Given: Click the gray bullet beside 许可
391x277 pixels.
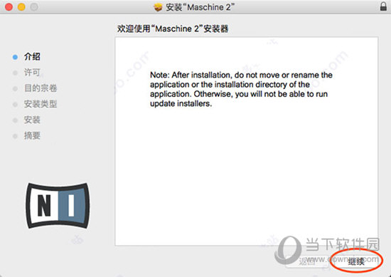Looking at the screenshot, I should click(x=15, y=73).
